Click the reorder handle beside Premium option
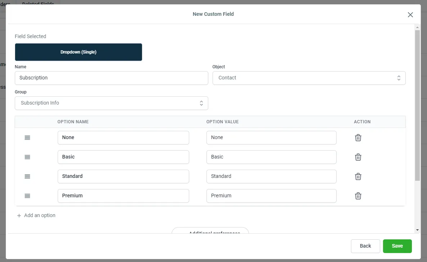 pos(27,196)
